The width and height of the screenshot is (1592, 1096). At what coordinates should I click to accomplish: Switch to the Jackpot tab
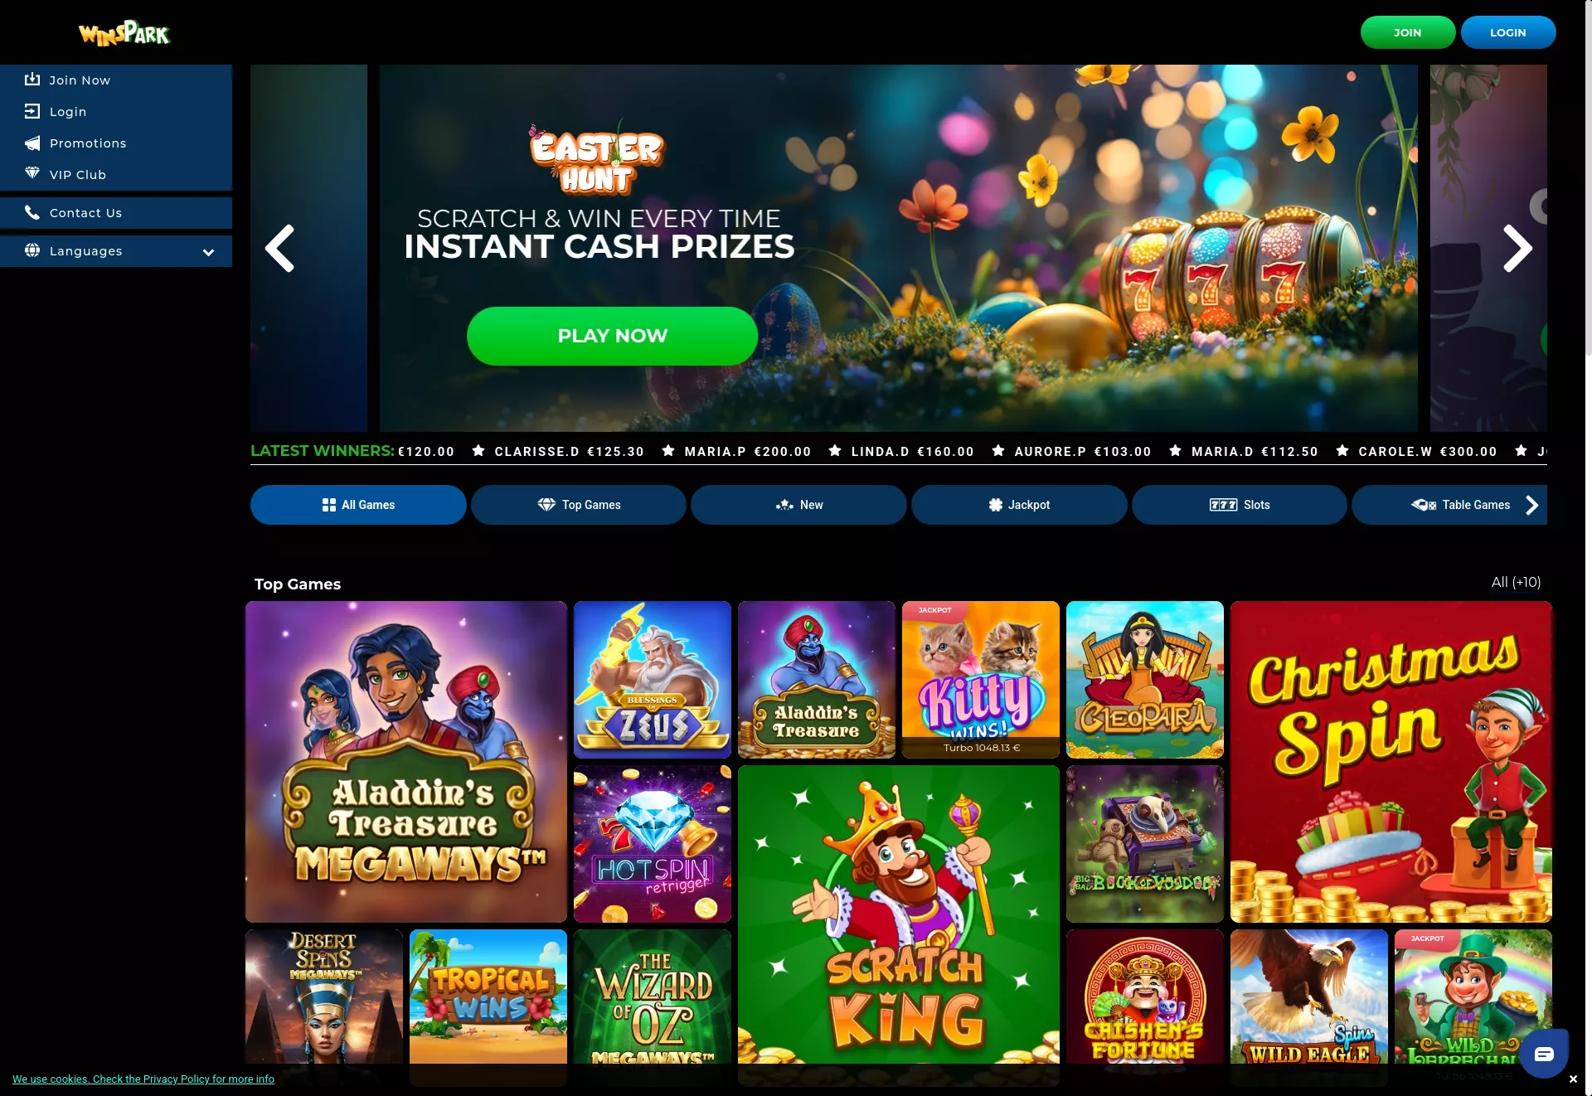pyautogui.click(x=1019, y=505)
